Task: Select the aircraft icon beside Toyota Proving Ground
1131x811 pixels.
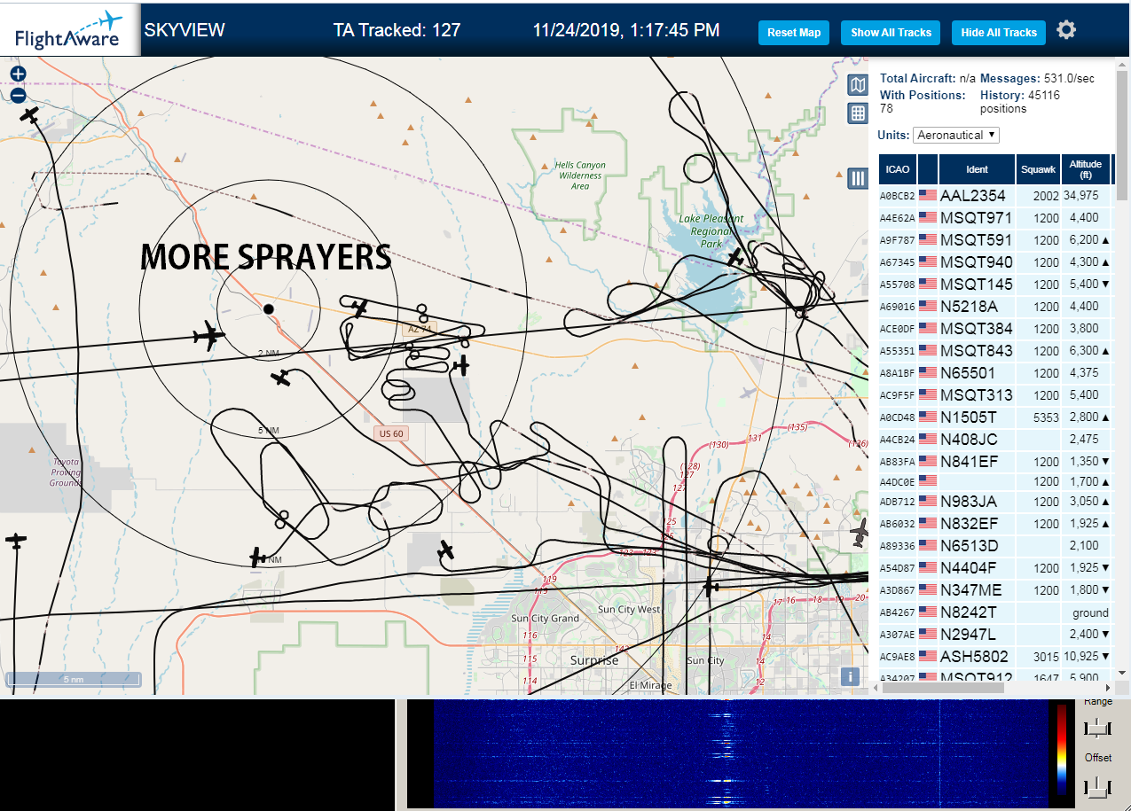Action: (16, 540)
